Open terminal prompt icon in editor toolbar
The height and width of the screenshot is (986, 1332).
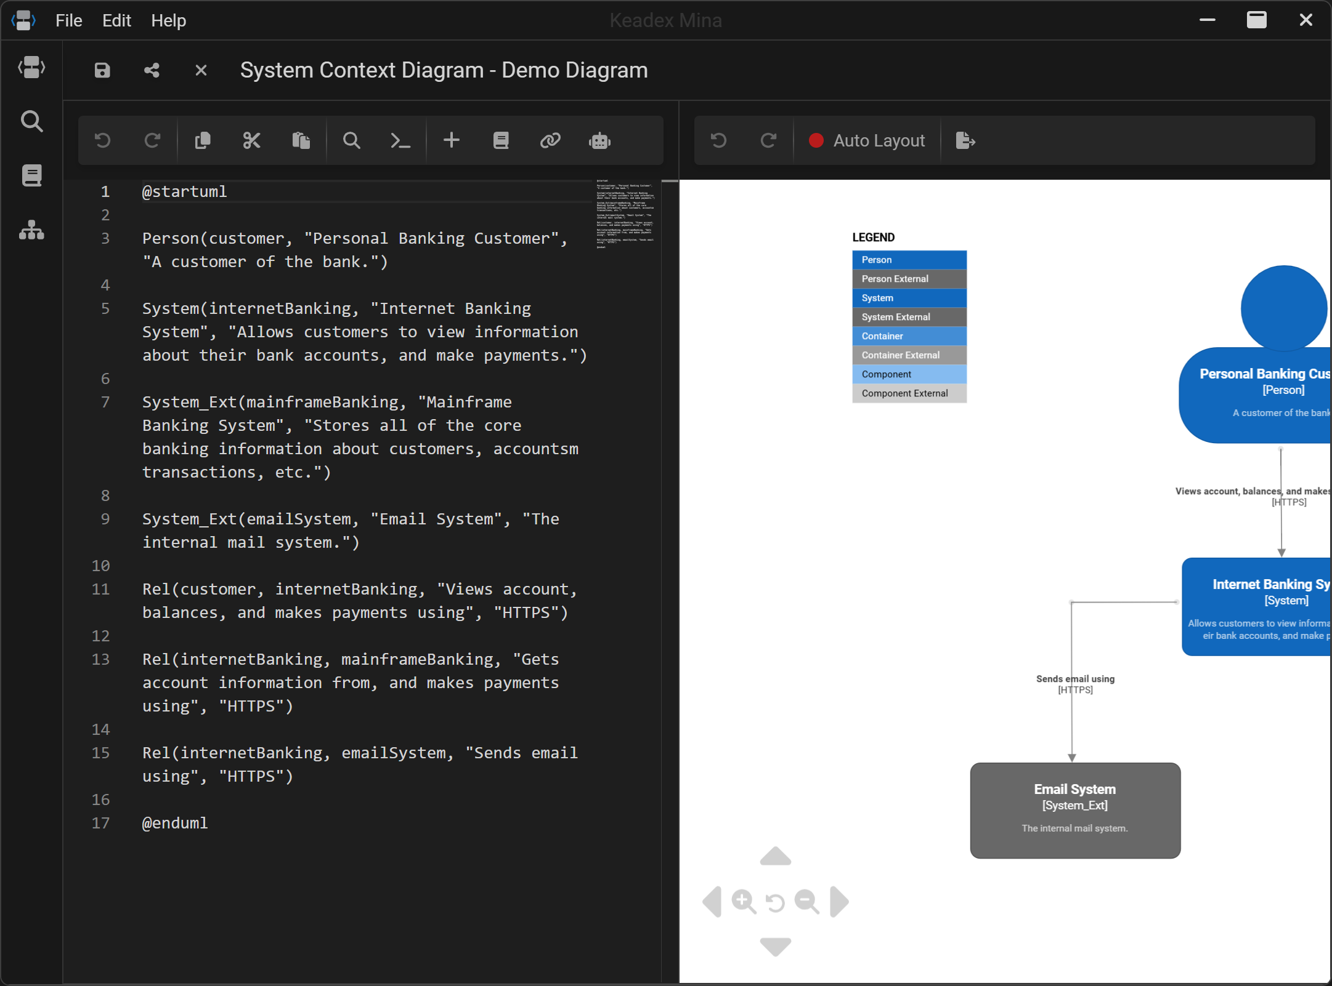click(x=400, y=140)
